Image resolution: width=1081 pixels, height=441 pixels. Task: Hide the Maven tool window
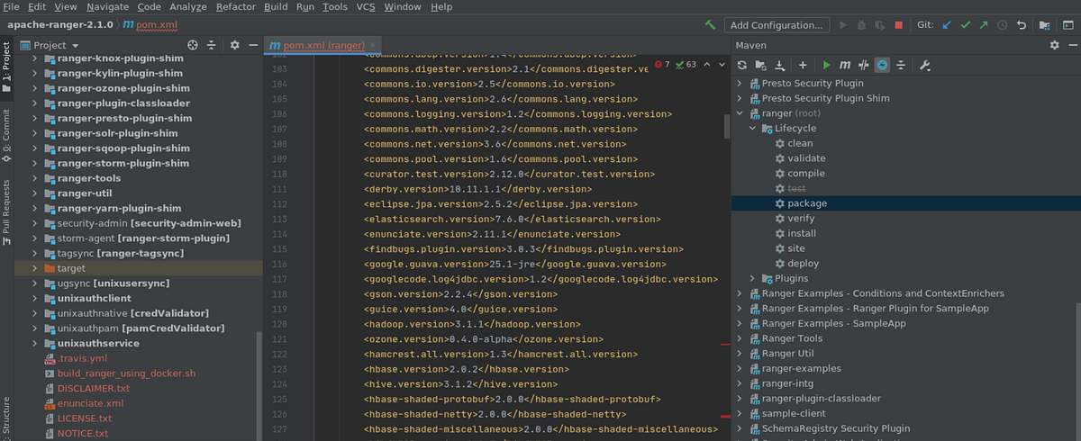[1072, 45]
